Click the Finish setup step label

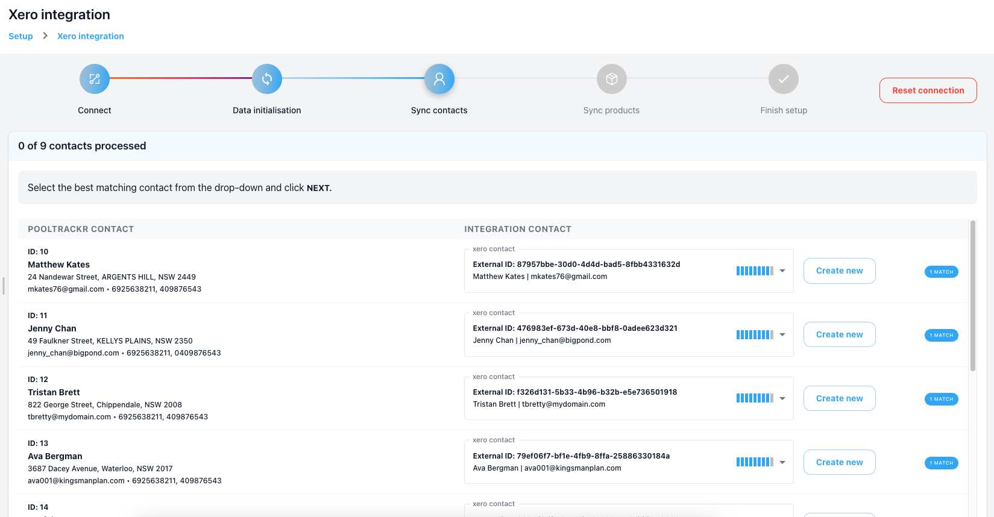(784, 110)
